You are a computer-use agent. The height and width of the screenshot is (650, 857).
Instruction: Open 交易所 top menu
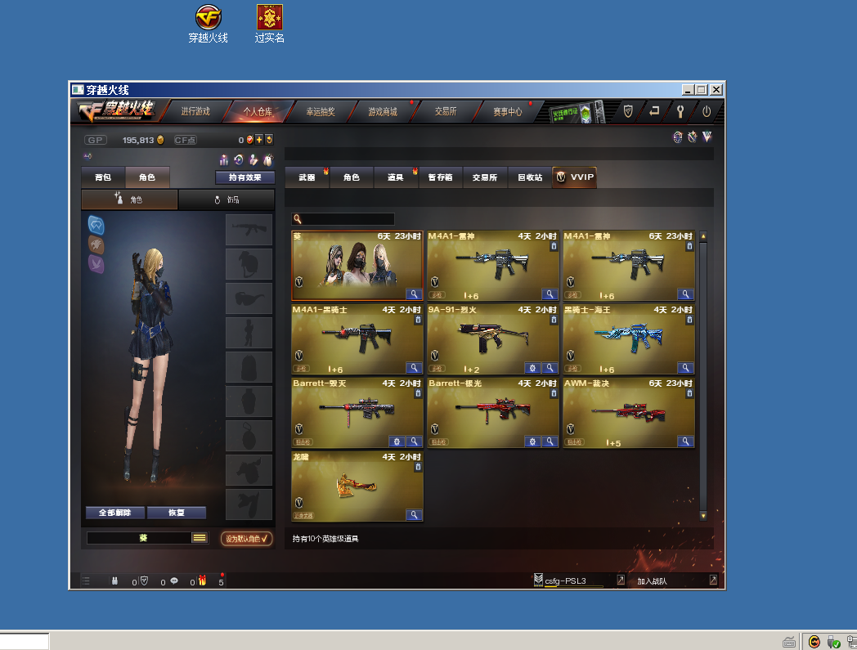pyautogui.click(x=446, y=111)
